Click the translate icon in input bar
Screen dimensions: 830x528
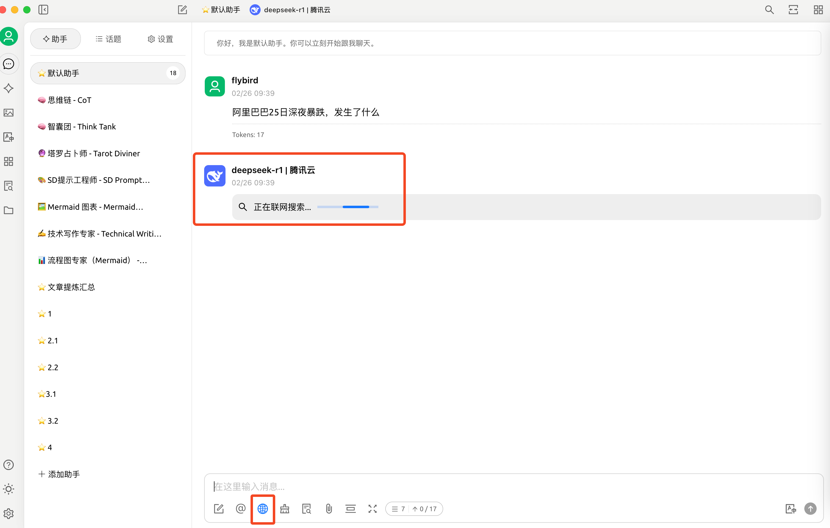coord(790,509)
